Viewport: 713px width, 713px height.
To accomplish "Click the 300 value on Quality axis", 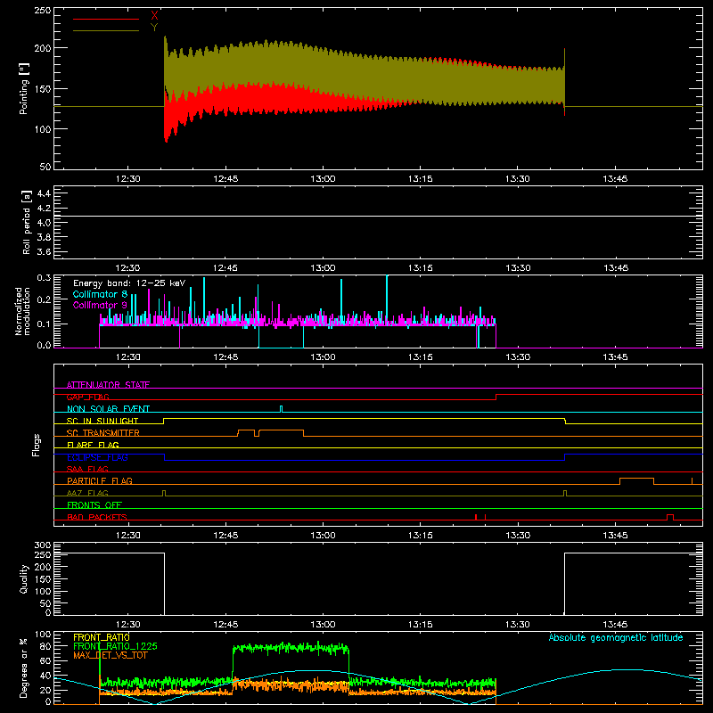I will 42,545.
